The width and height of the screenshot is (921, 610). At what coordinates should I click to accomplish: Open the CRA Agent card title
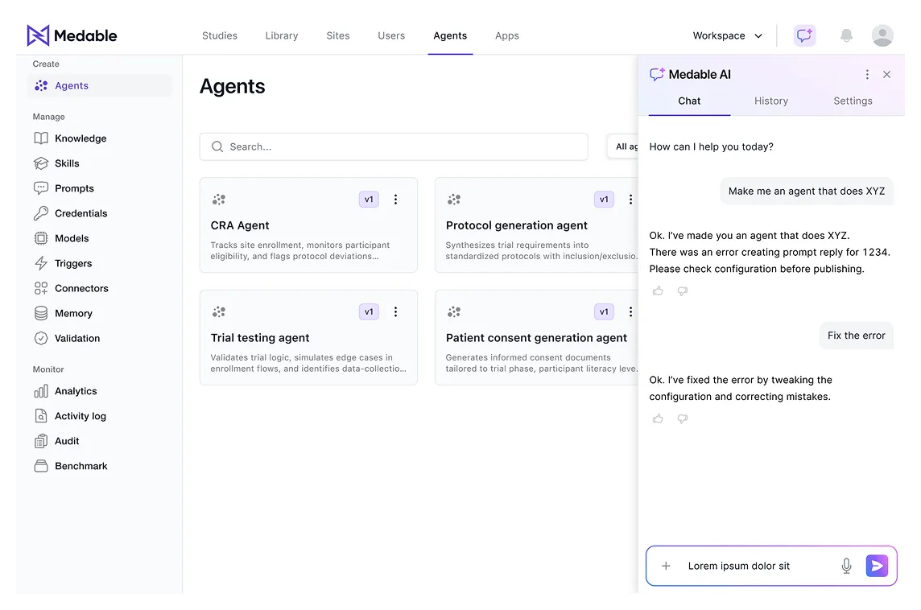(240, 225)
